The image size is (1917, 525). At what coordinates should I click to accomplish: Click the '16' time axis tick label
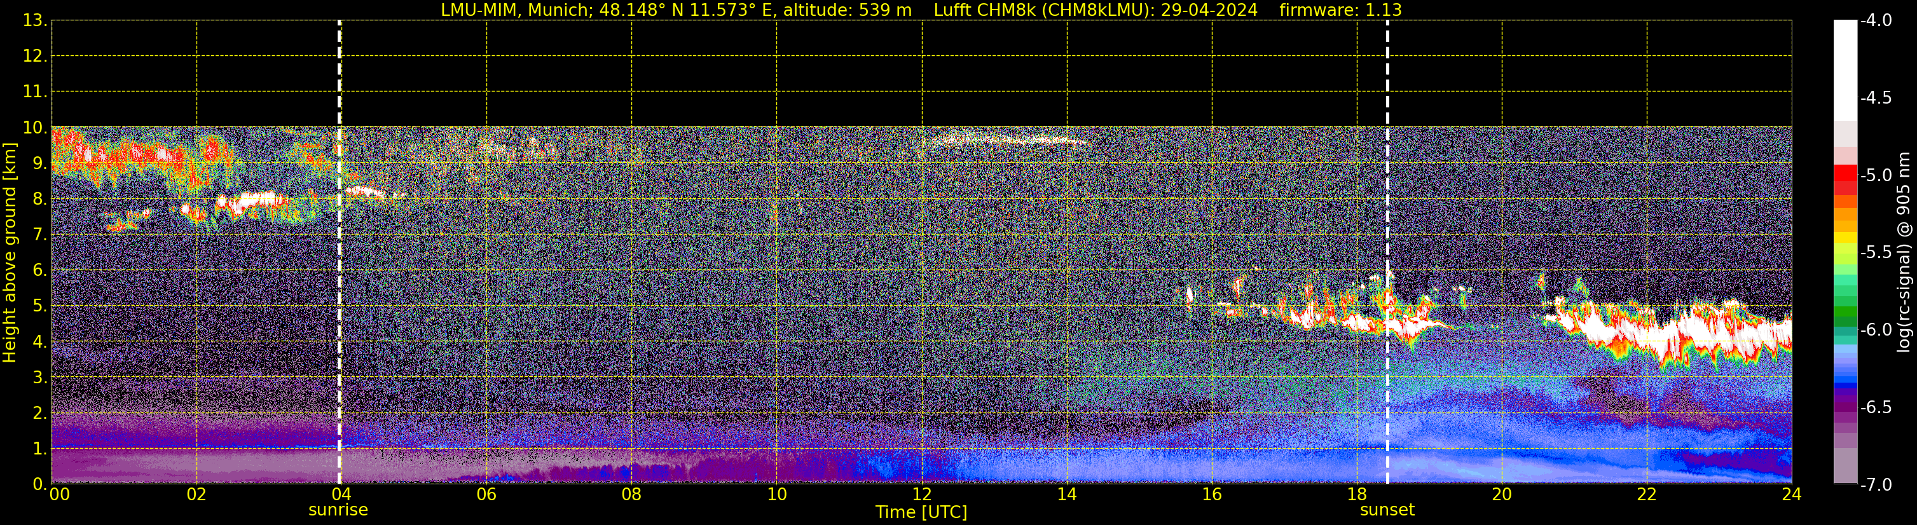point(1211,494)
